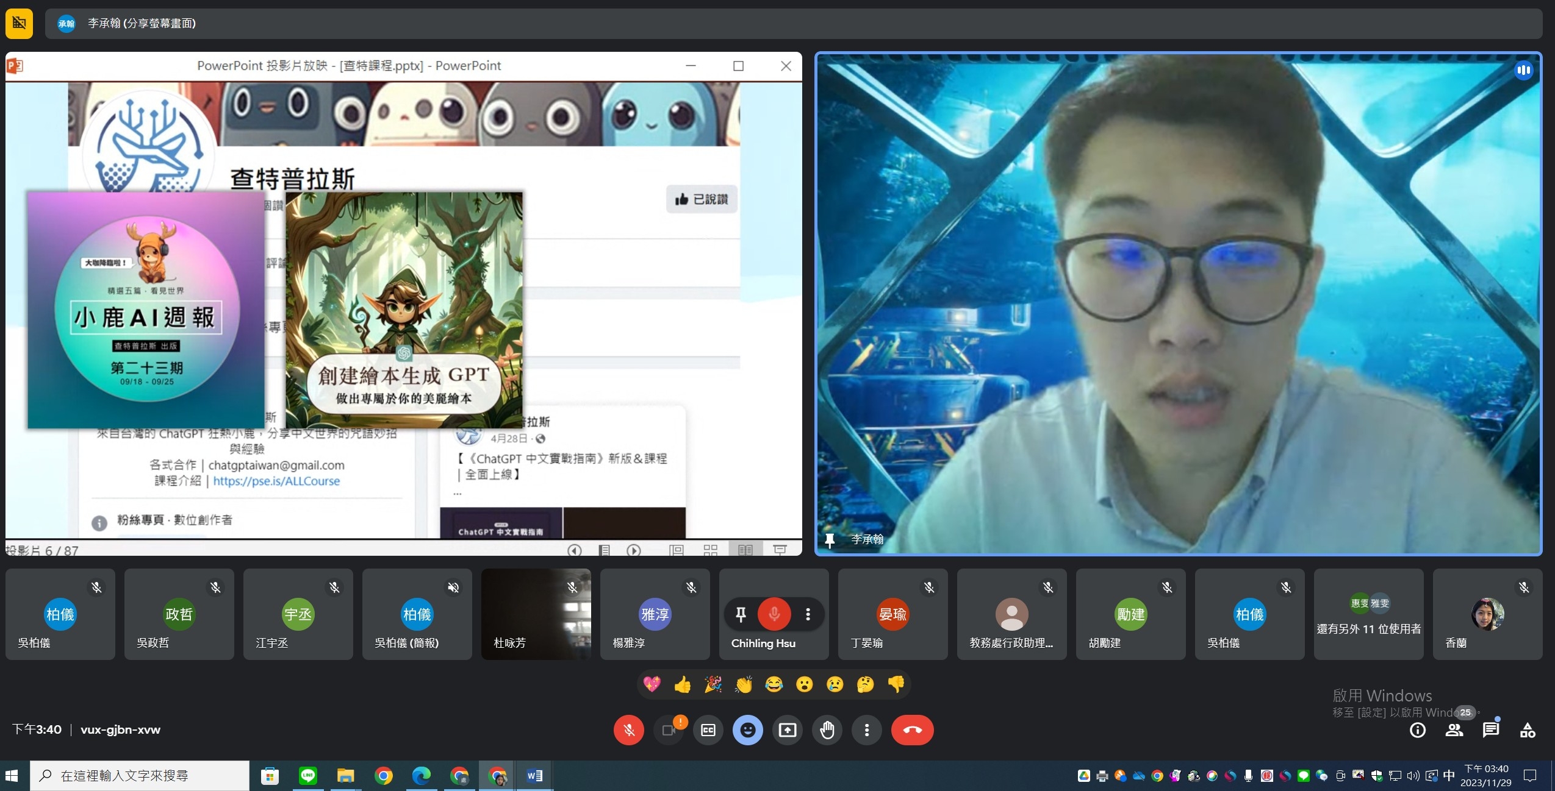Image resolution: width=1555 pixels, height=791 pixels.
Task: Select 胡勵建's participant tile
Action: [1131, 614]
